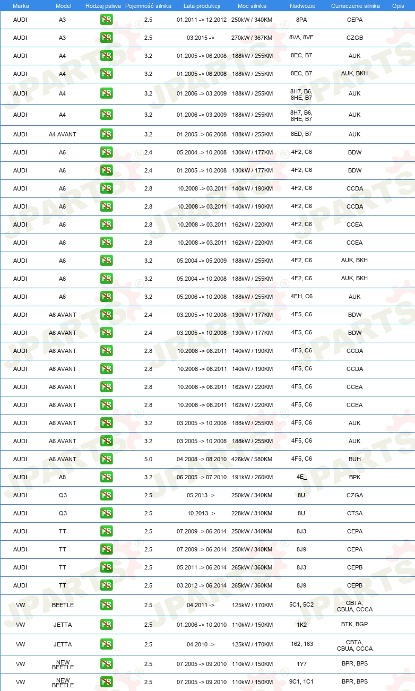
Task: Select the body code 1K2
Action: pos(301,625)
